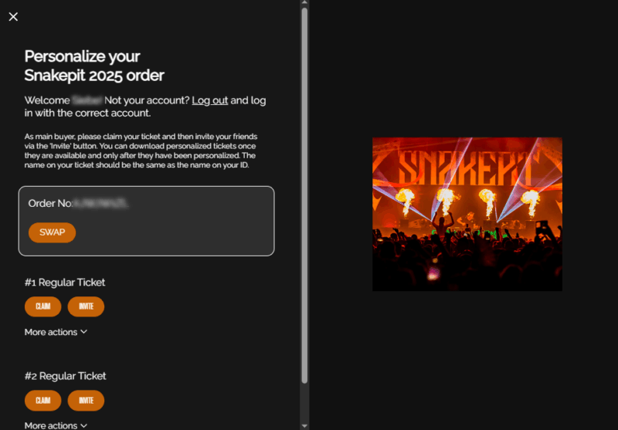Claim the #2 Regular Ticket
Screen dimensions: 618x430
coord(42,401)
